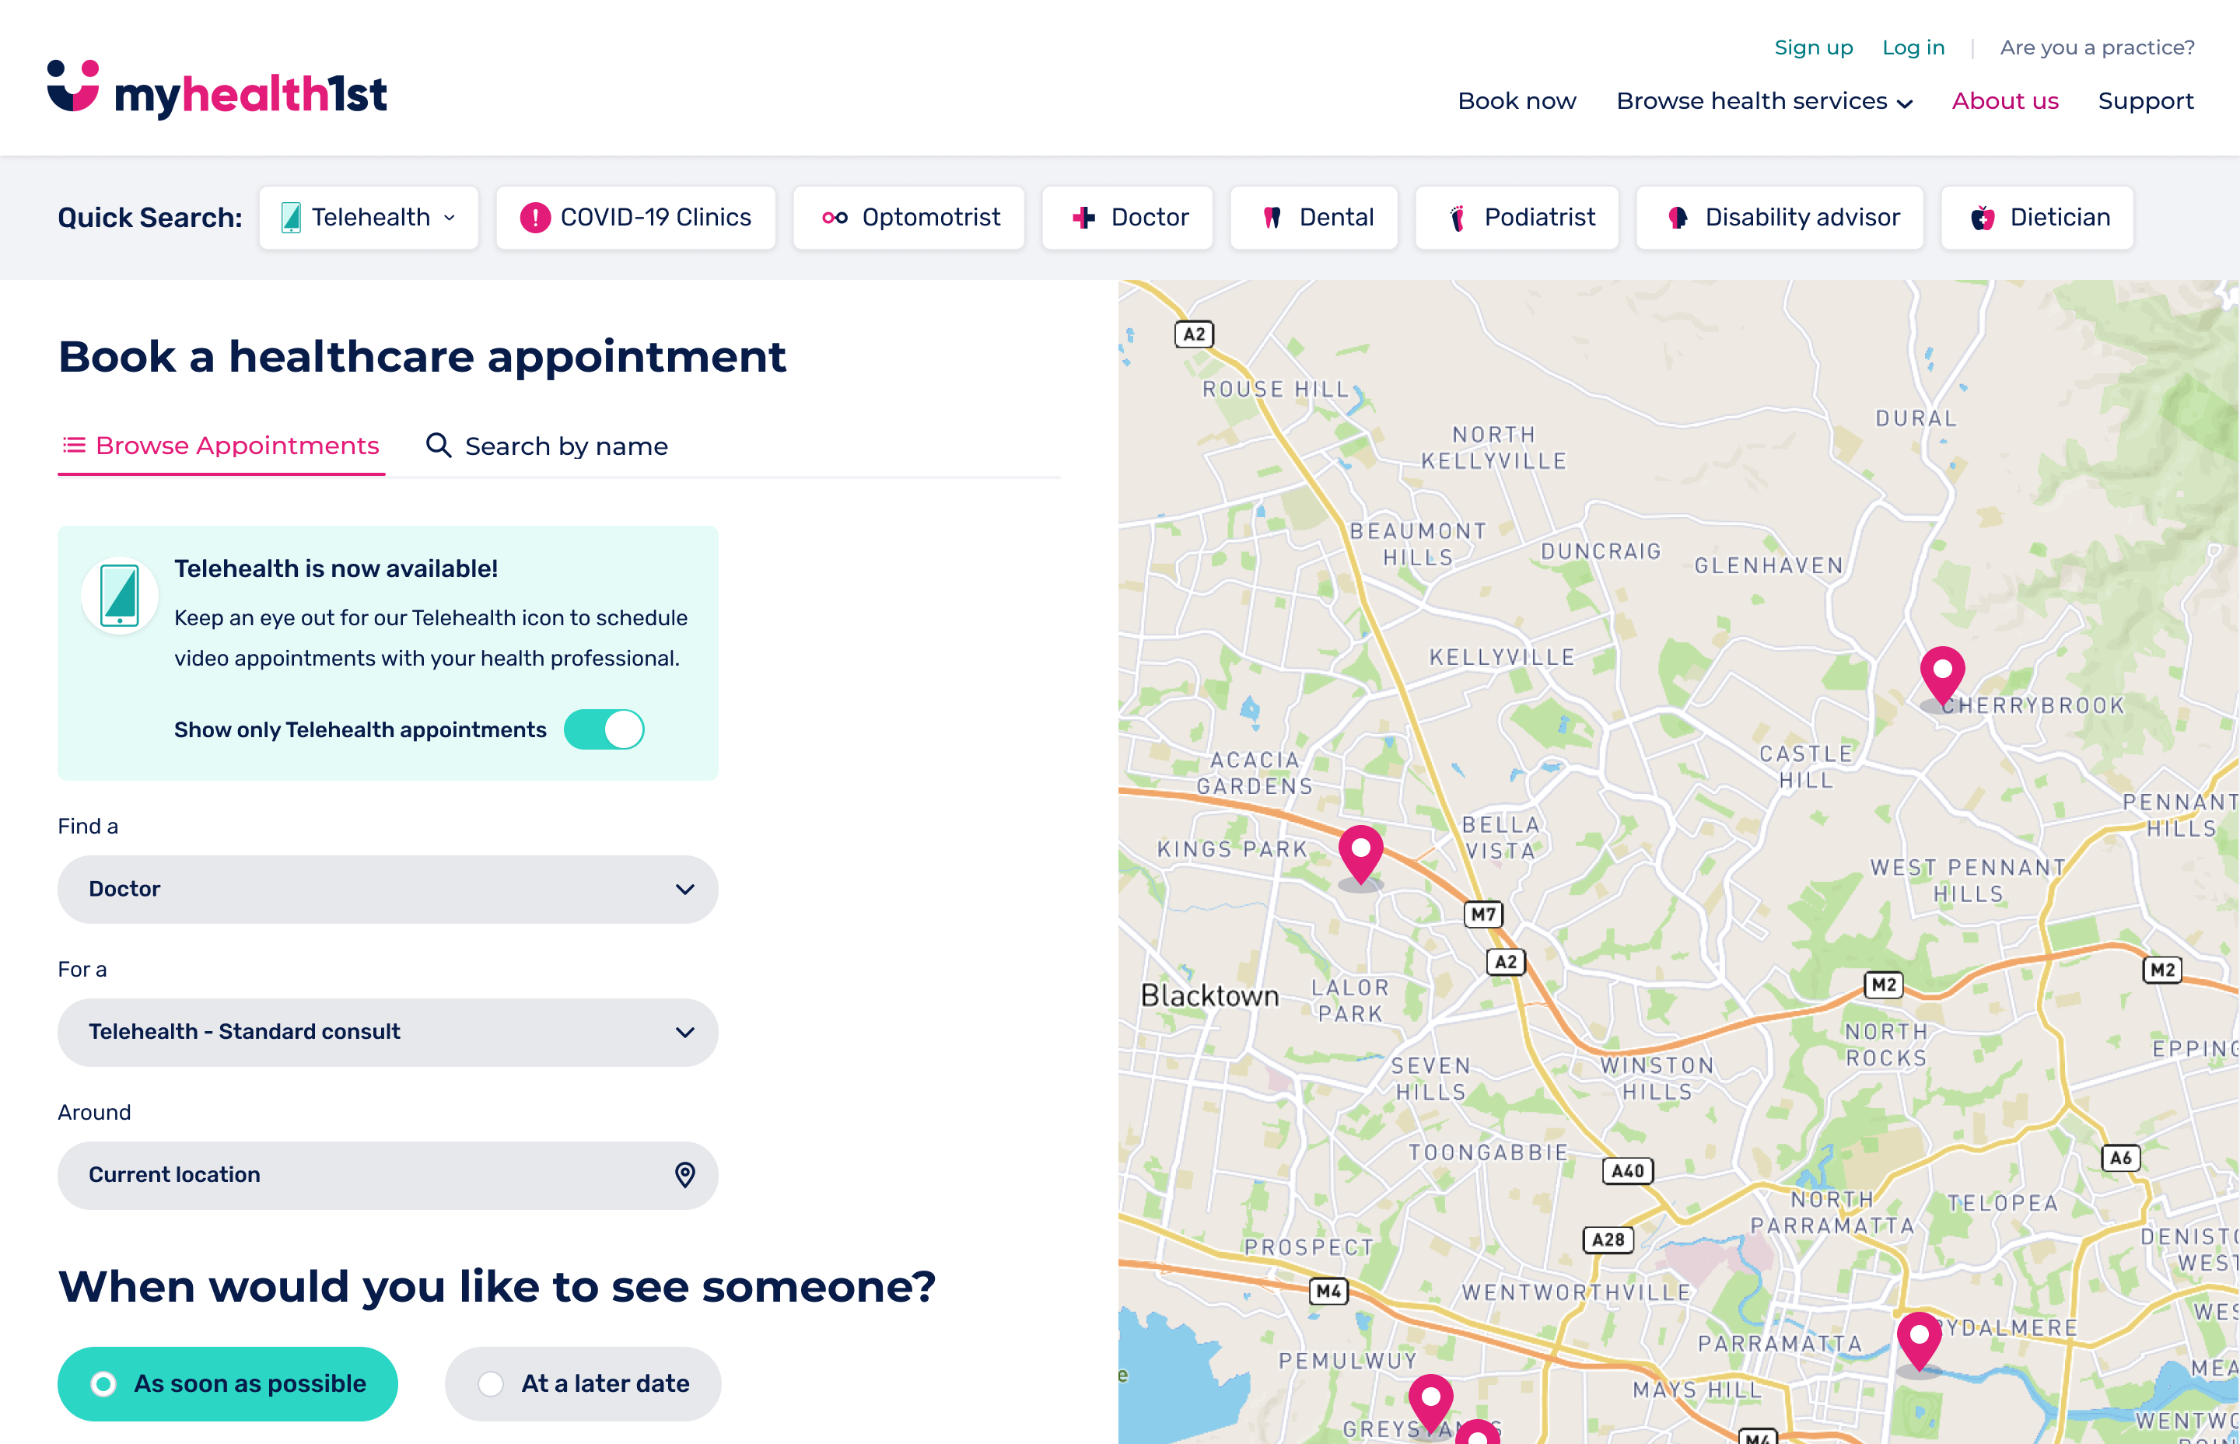This screenshot has width=2240, height=1444.
Task: Click the myhealth1st logo
Action: click(x=216, y=90)
